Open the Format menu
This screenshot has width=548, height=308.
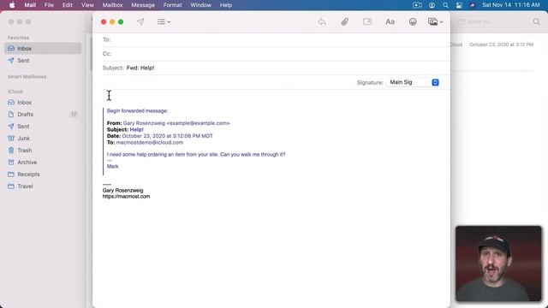click(173, 5)
